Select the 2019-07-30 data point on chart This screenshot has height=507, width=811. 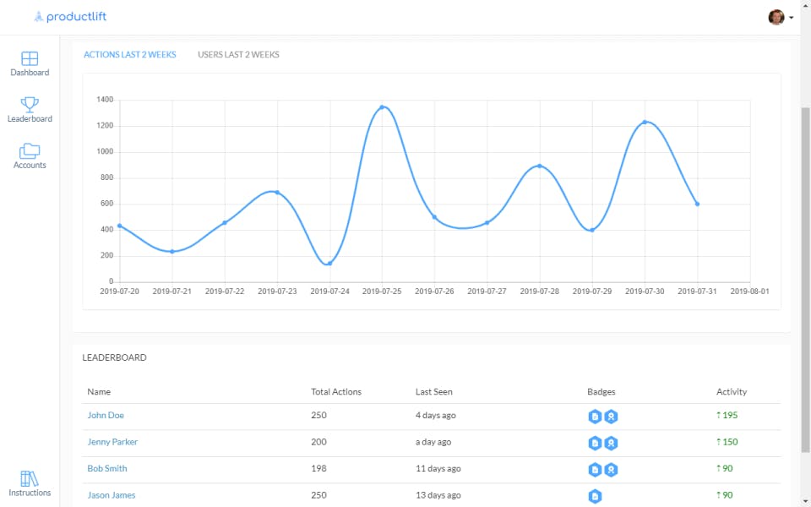[x=645, y=122]
